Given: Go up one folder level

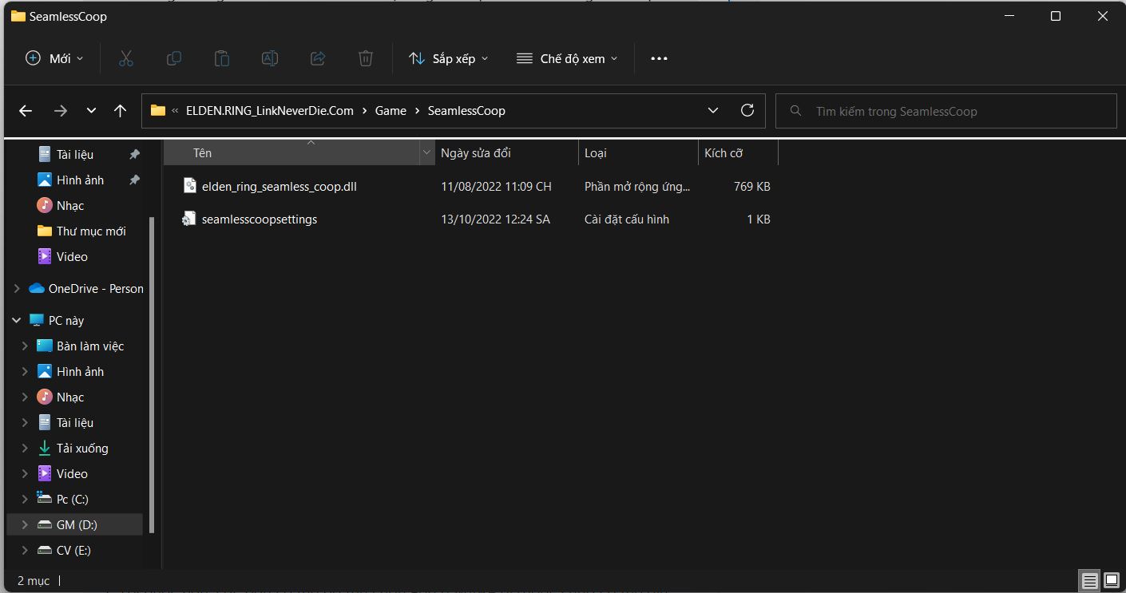Looking at the screenshot, I should click(x=121, y=111).
